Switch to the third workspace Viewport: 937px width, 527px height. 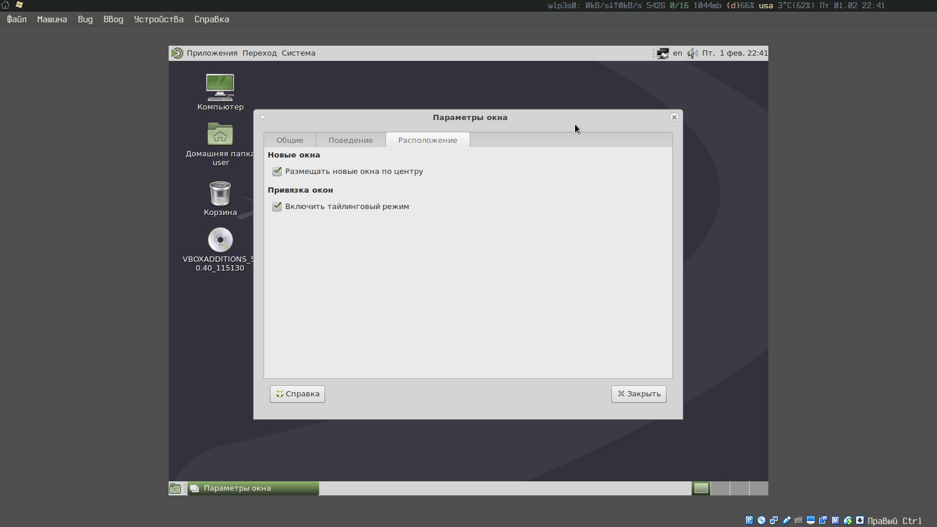(x=740, y=488)
